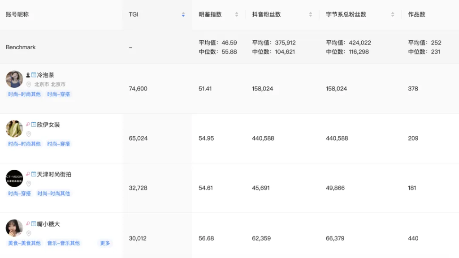Click location text 北京市 北京市
Viewport: 459px width, 258px height.
coord(50,85)
